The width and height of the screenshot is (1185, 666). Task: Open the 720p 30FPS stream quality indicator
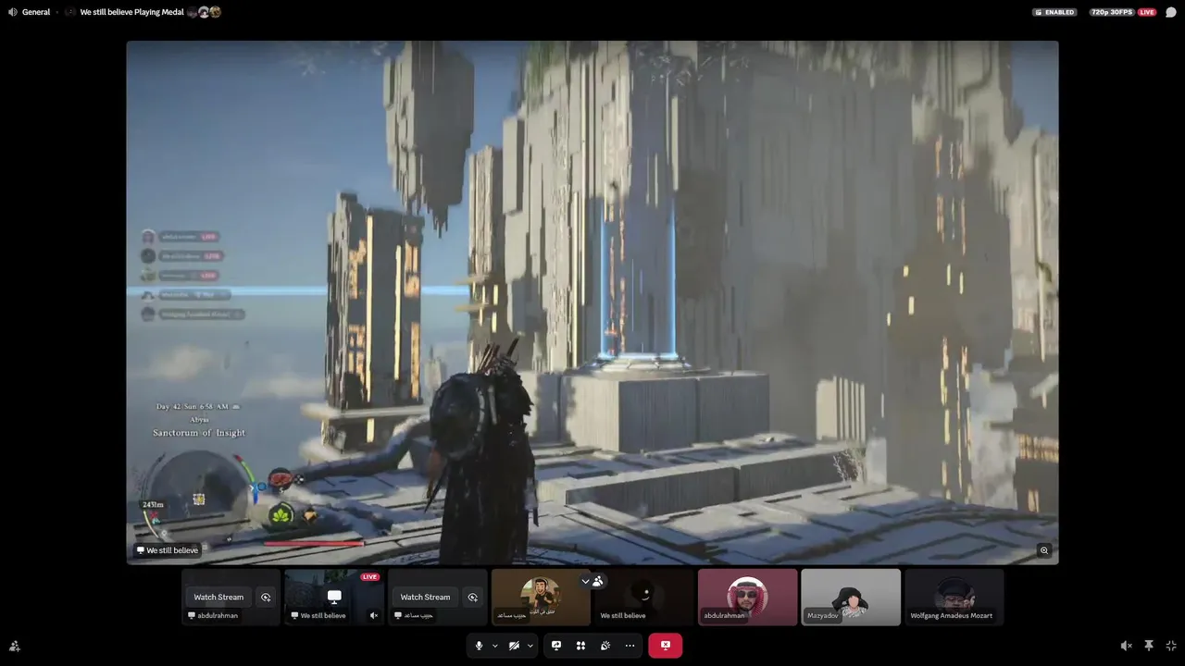(x=1112, y=12)
